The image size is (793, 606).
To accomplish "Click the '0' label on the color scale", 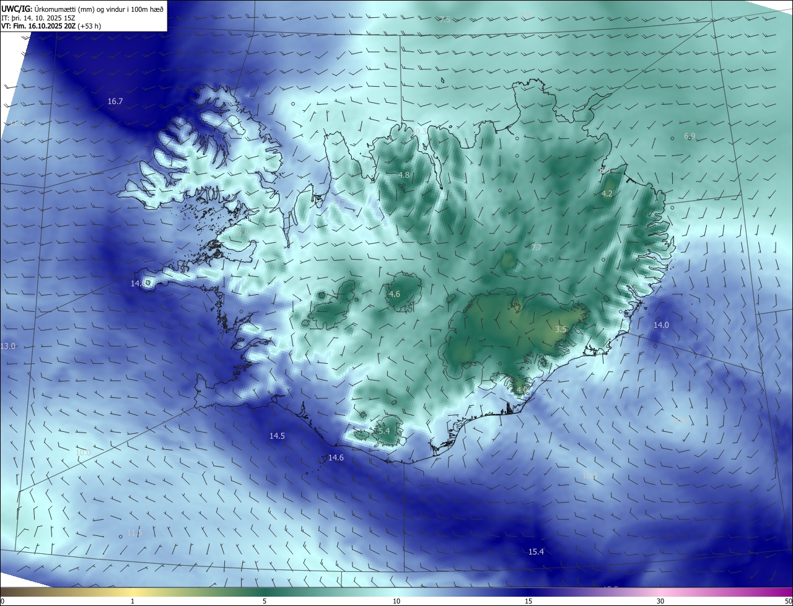I will tap(2, 602).
